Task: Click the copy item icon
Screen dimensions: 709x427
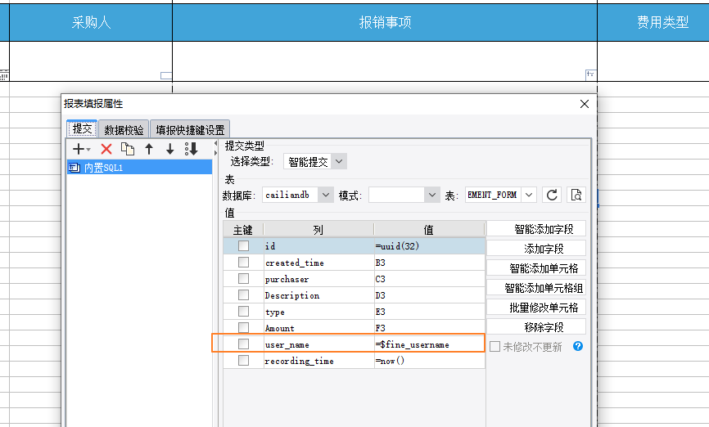Action: point(128,149)
